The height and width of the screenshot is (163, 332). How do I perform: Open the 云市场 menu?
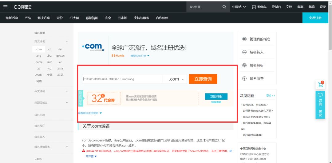[123, 18]
